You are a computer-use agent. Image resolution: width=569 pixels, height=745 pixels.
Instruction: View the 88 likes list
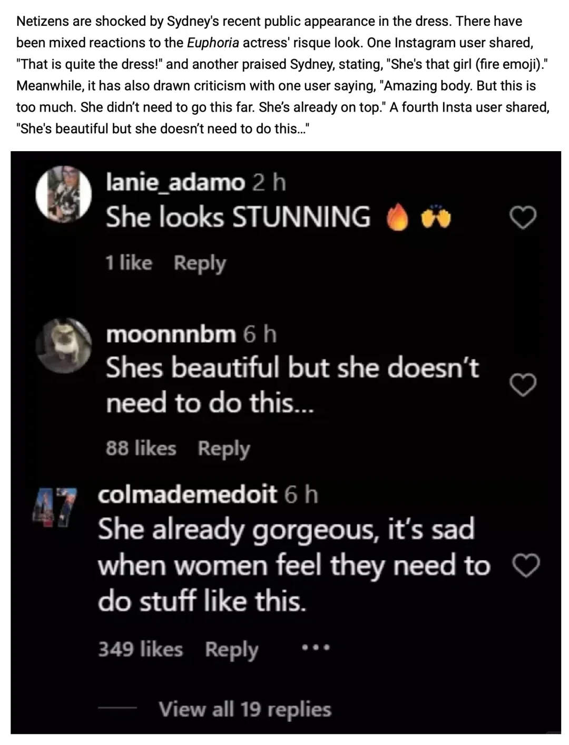click(x=141, y=449)
